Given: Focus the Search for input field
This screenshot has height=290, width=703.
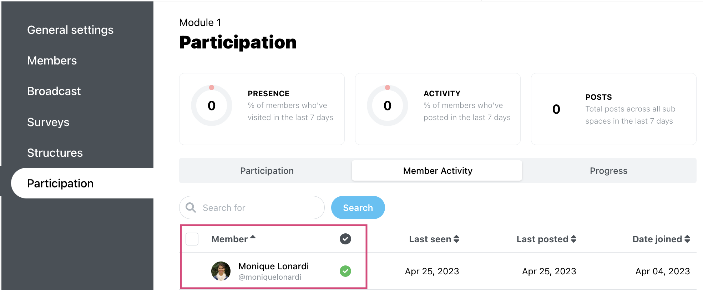Looking at the screenshot, I should [252, 207].
